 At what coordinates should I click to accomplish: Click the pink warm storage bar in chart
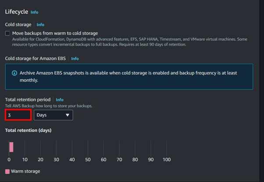click(x=11, y=147)
